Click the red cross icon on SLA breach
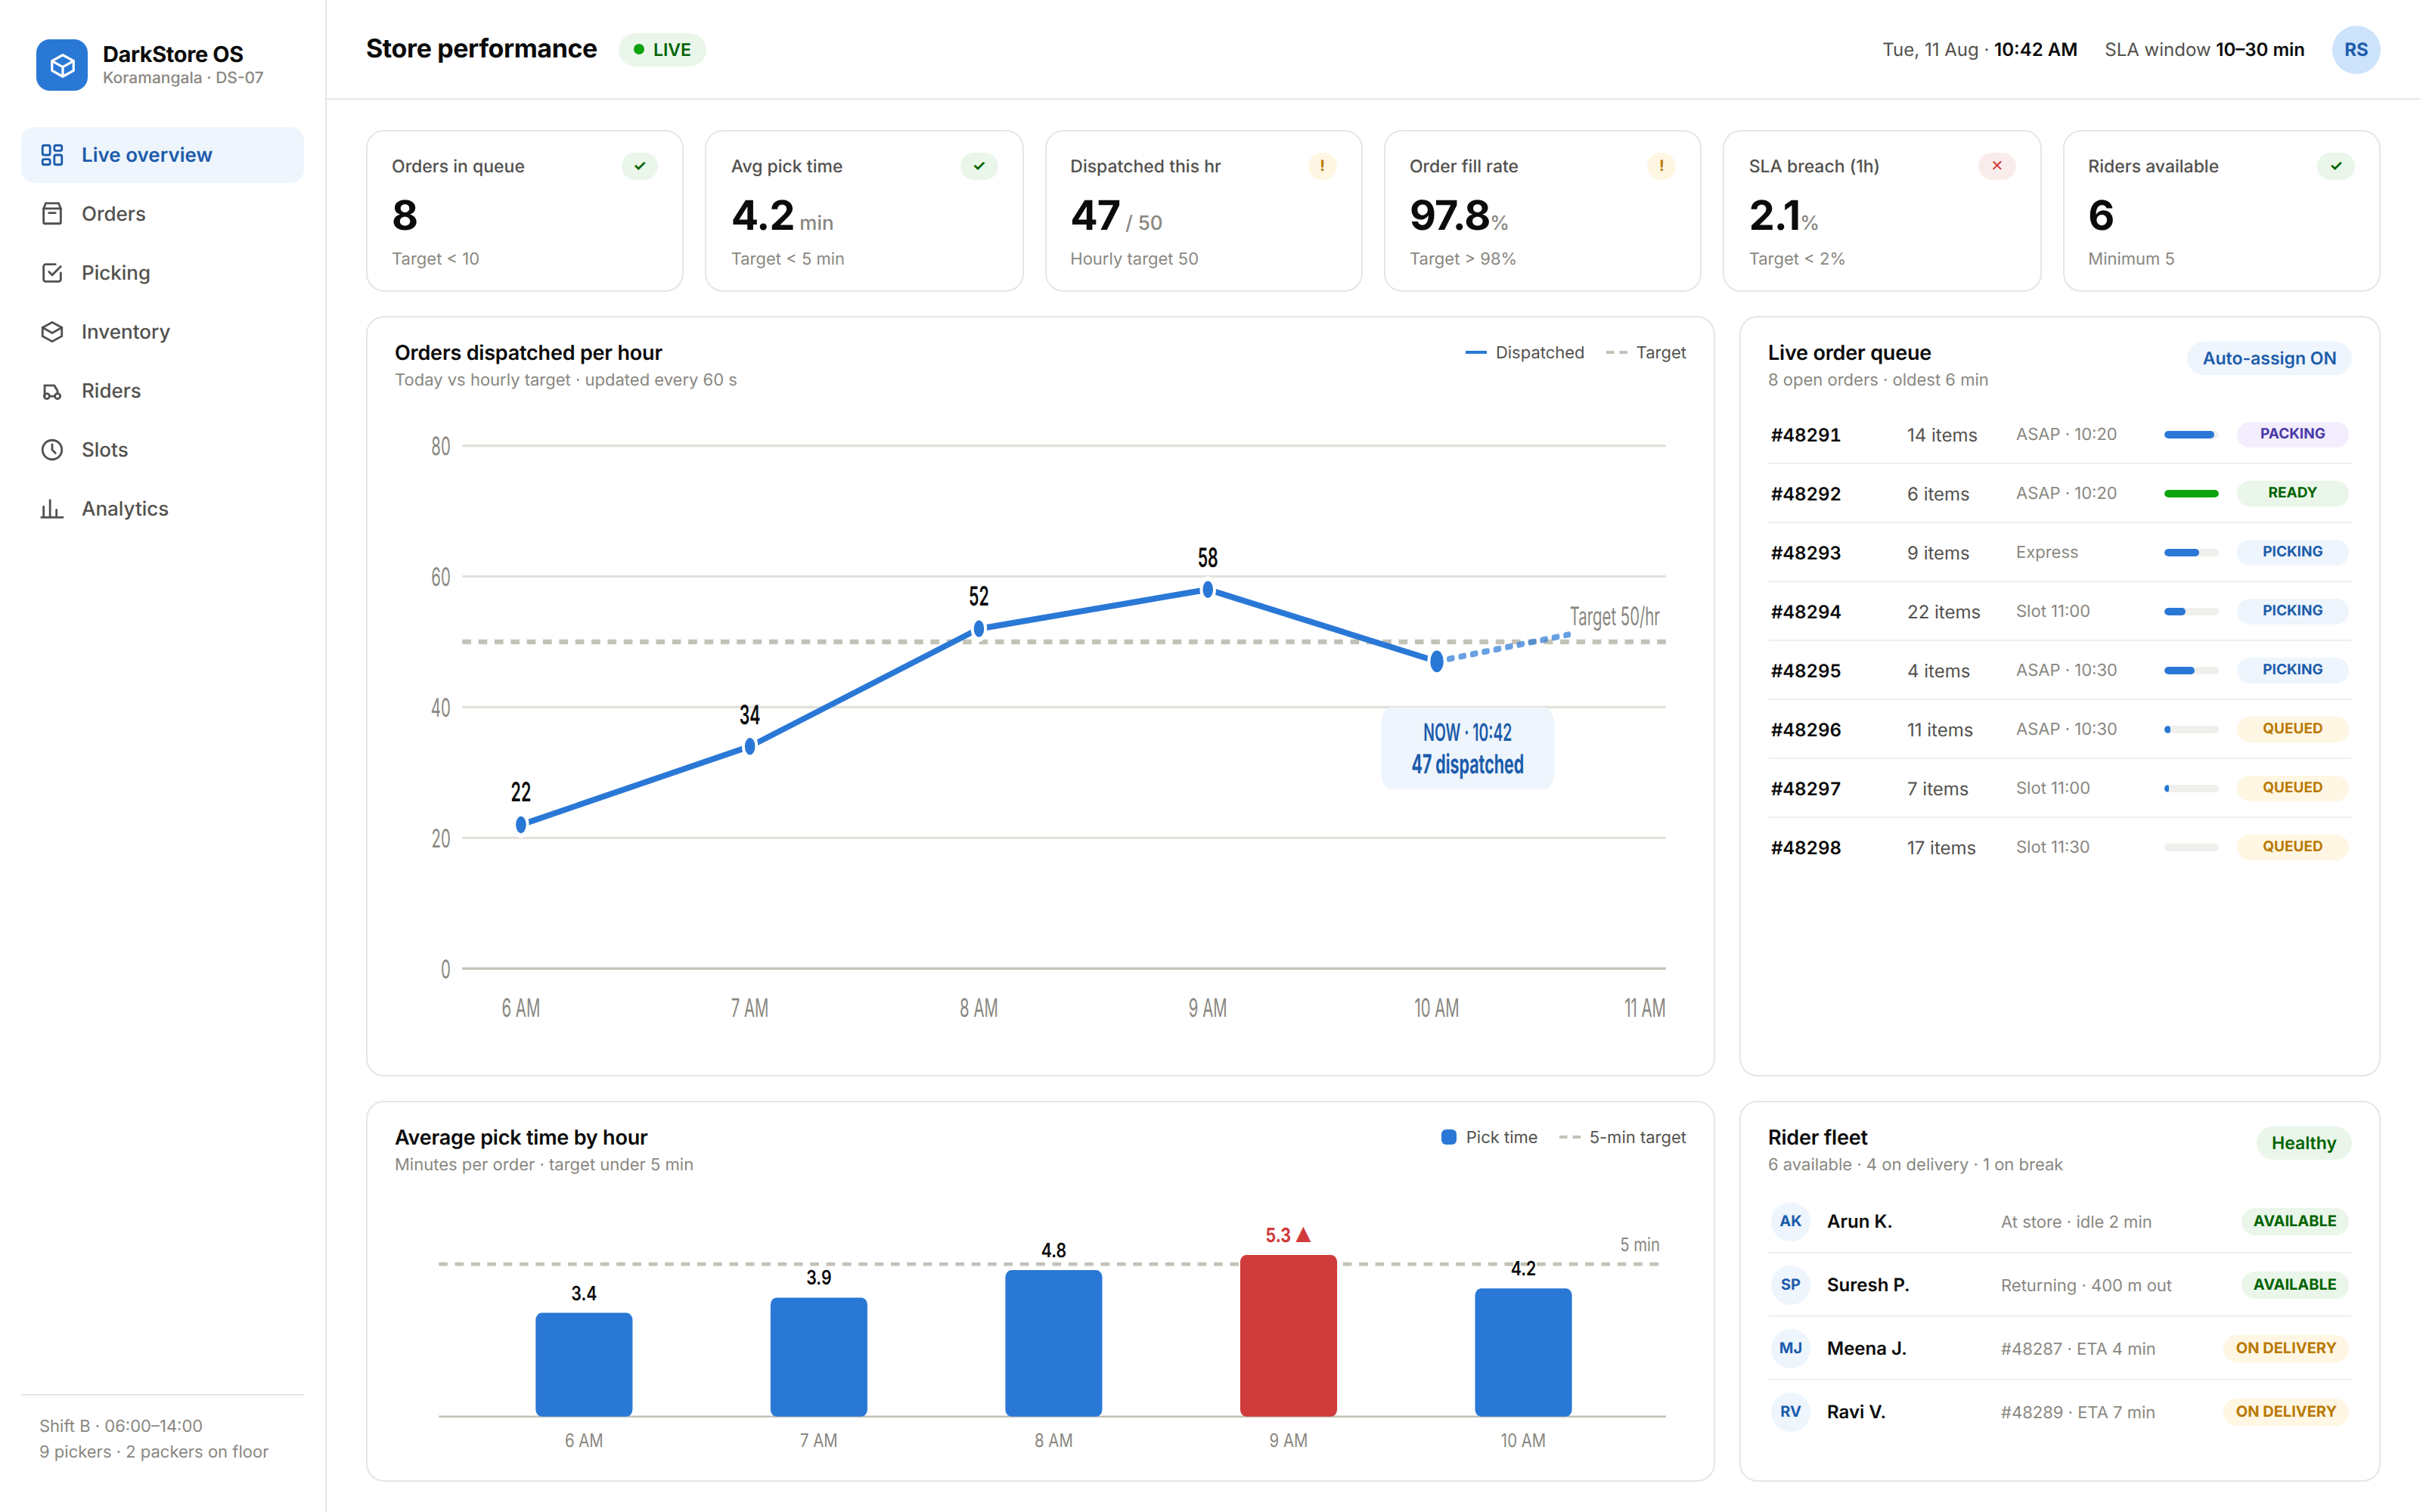 1997,166
